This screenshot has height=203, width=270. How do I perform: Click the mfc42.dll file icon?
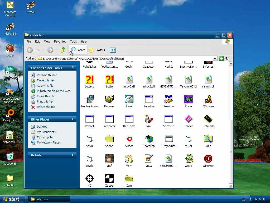coord(149,79)
